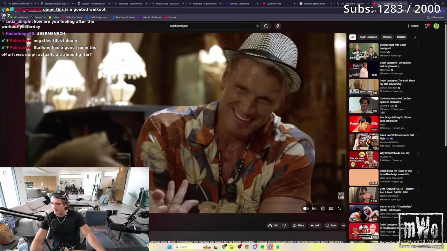Viewport: 447px width, 251px height.
Task: Open options for 'GYM HARDSTYLE' video
Action: click(418, 189)
